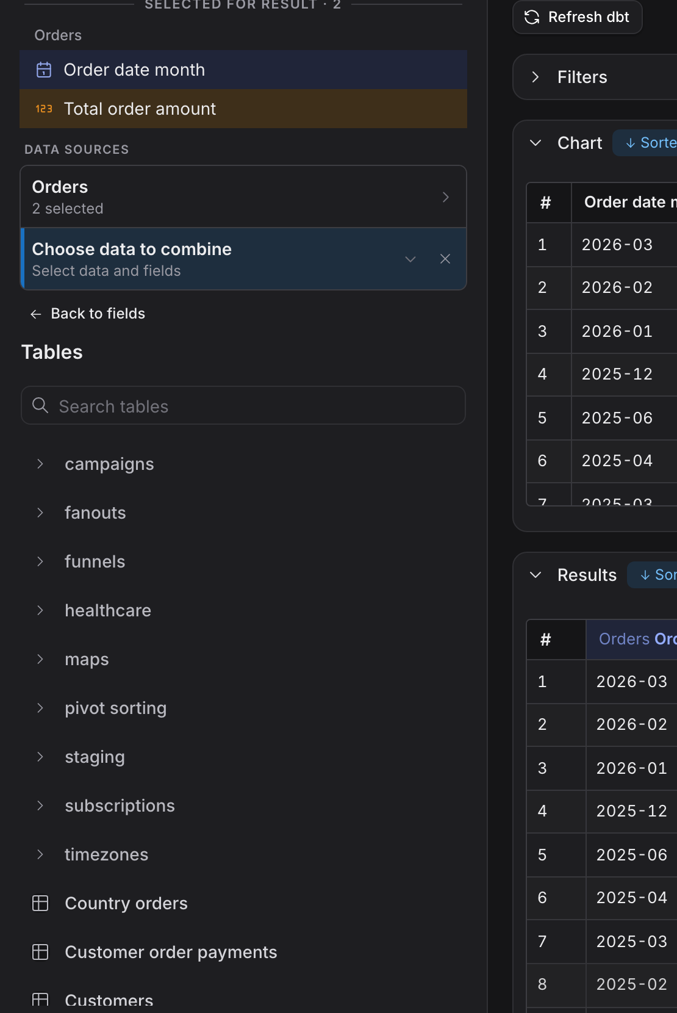Image resolution: width=677 pixels, height=1013 pixels.
Task: Click 2025-03 cell in the Results table
Action: [x=632, y=942]
